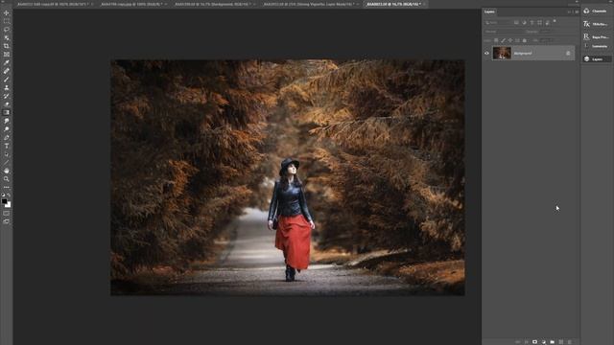Swap foreground and background colors
This screenshot has width=614, height=345.
click(x=9, y=195)
